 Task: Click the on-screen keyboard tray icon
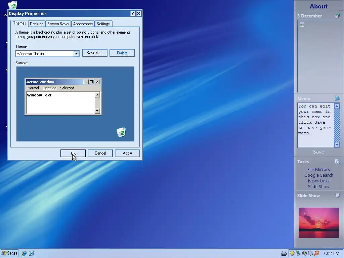tap(284, 254)
